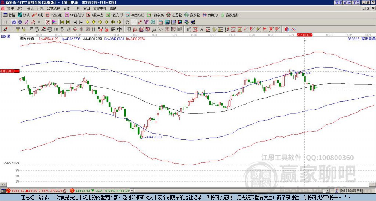Jump to first bar with green skip-back icon

point(62,22)
